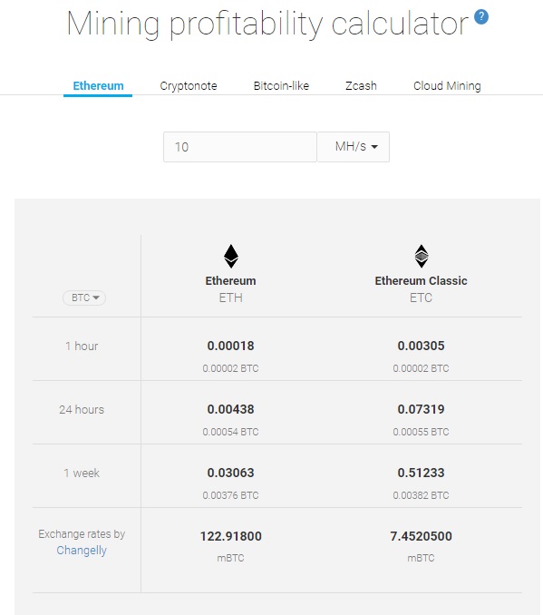This screenshot has width=543, height=615.
Task: Click the '24 hours' row label
Action: tap(82, 409)
